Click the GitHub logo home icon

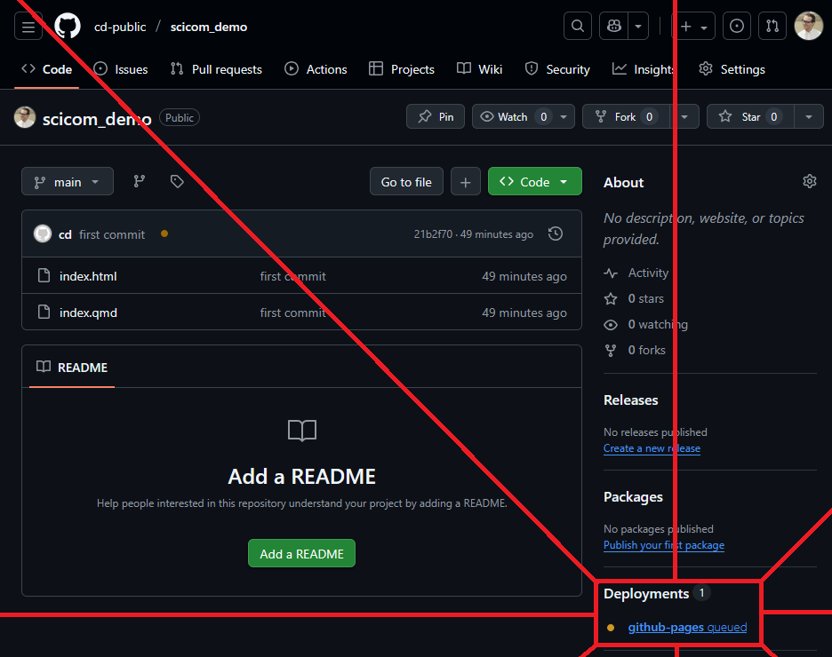[x=68, y=27]
